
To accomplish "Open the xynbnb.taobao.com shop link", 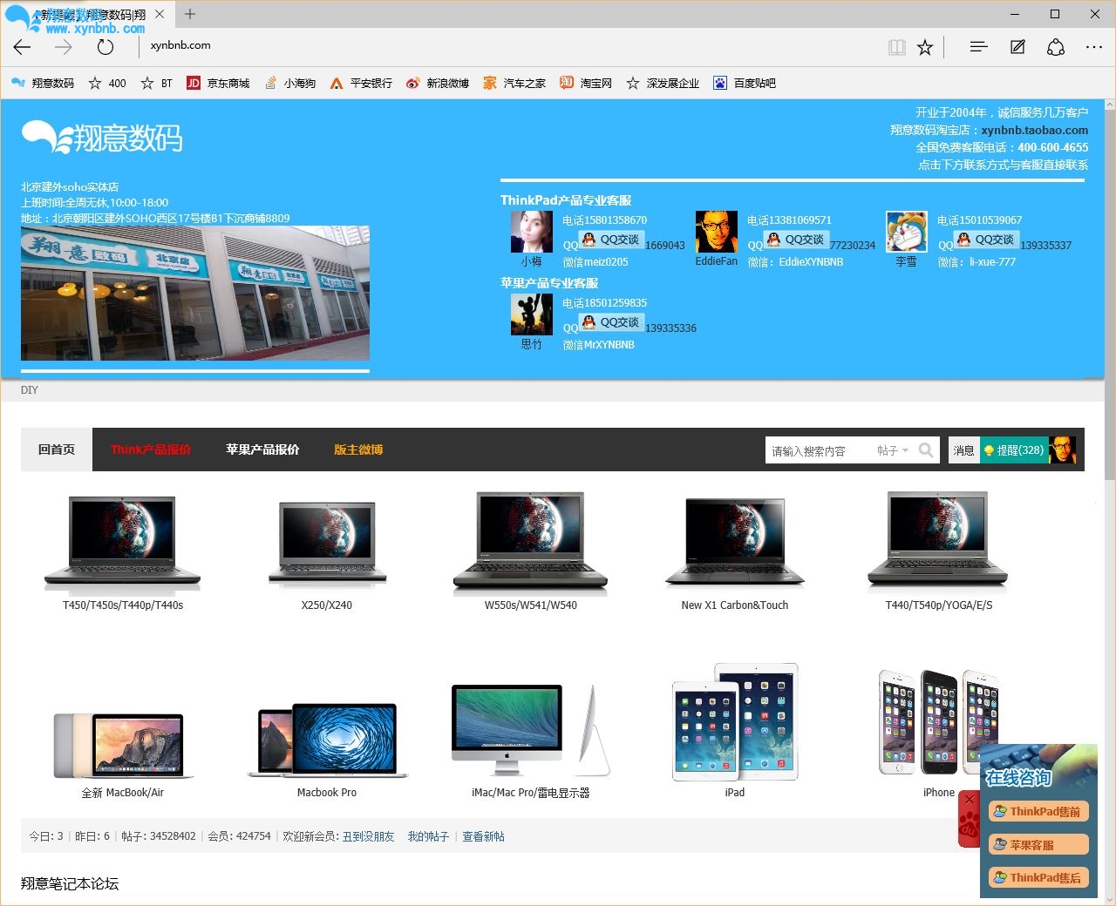I will (x=1035, y=130).
